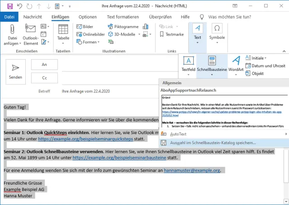Click the Undo arrow icon
This screenshot has height=205, width=289.
(x=19, y=6)
